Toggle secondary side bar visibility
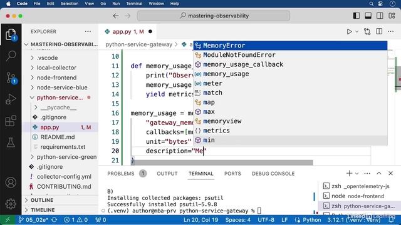This screenshot has height=225, width=401. point(380,16)
